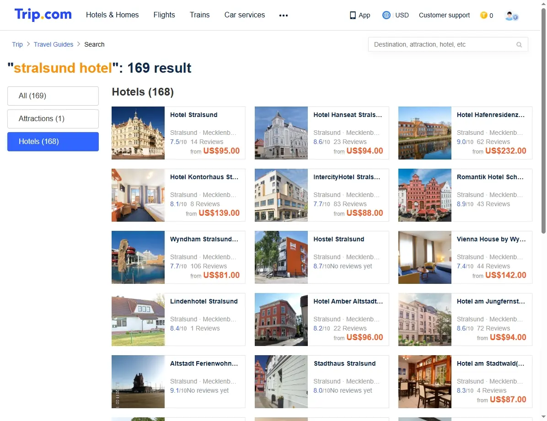This screenshot has height=421, width=547.
Task: Open Hotel am Jungfernstieg thumbnail
Action: coord(424,320)
